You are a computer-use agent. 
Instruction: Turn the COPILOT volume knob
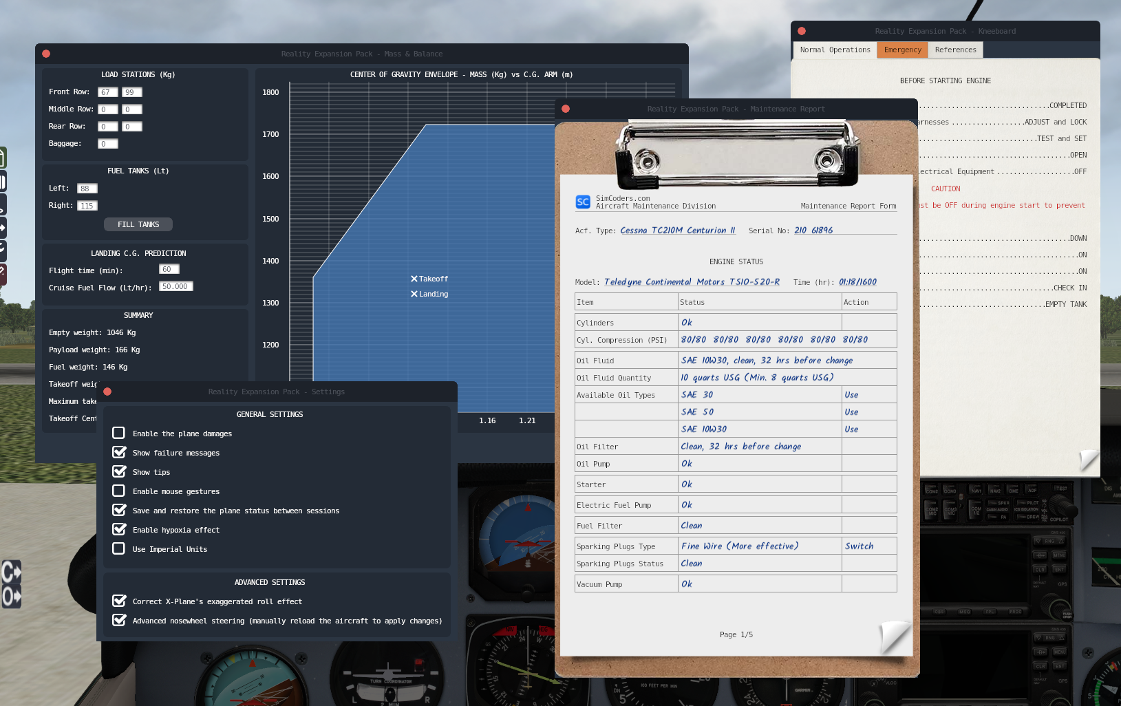(1063, 506)
